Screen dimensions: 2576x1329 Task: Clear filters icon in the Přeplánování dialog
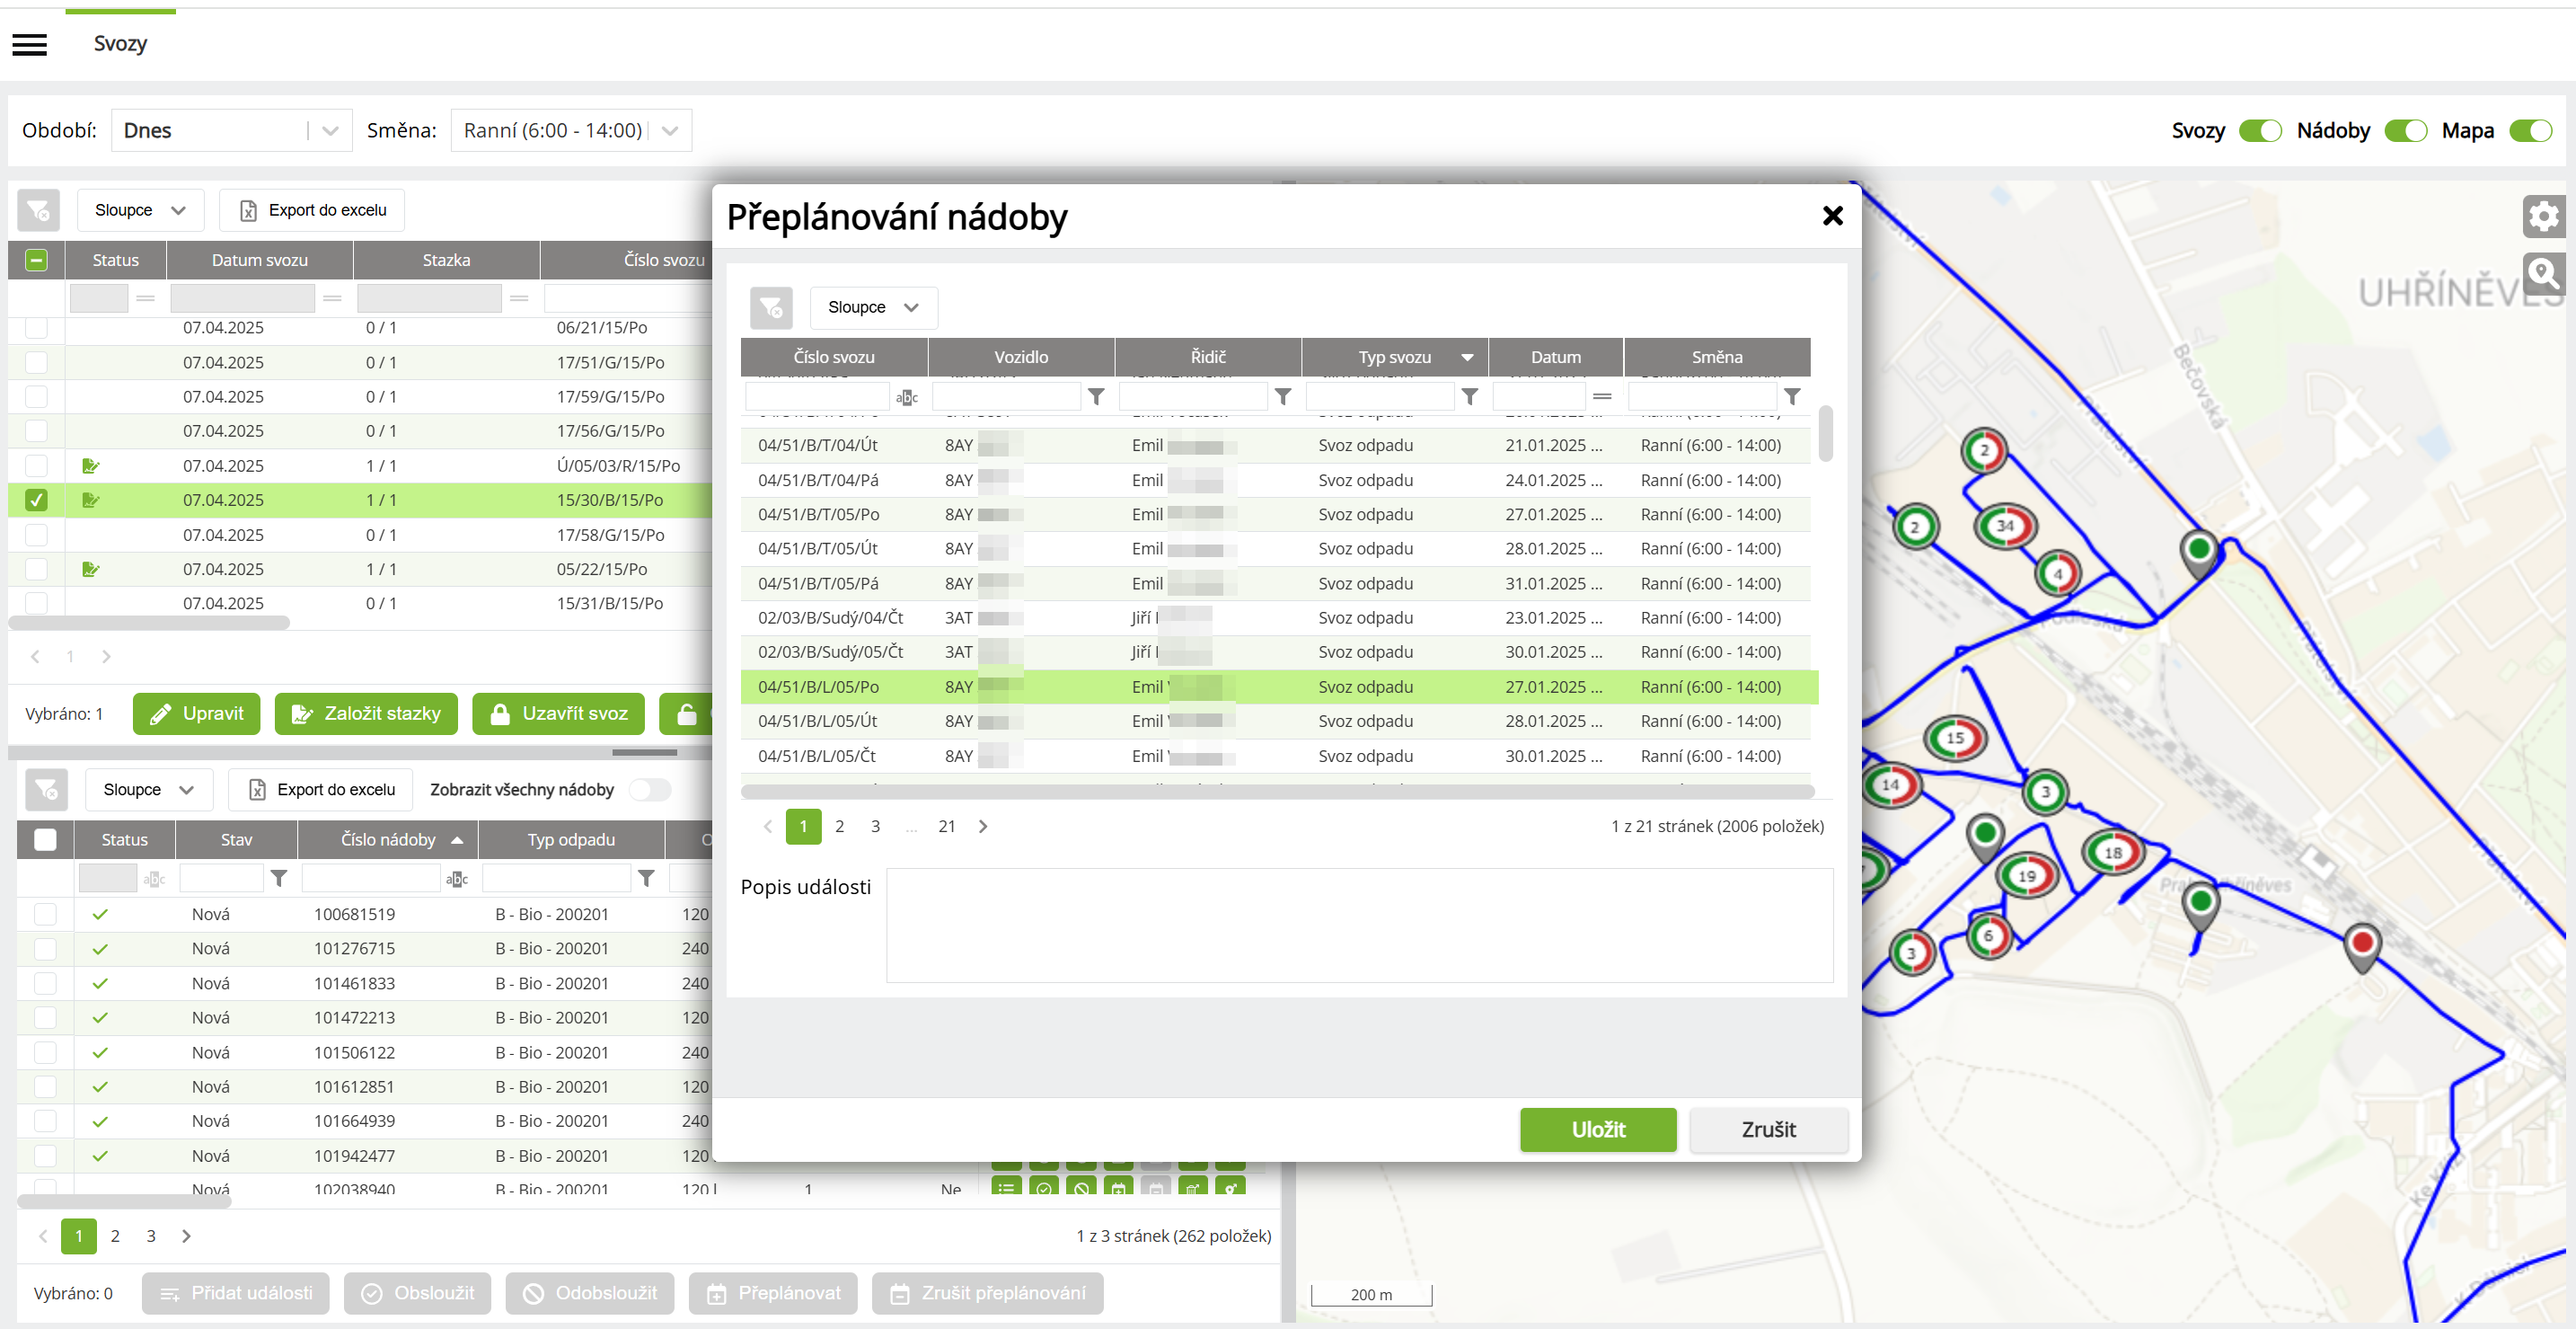tap(771, 307)
